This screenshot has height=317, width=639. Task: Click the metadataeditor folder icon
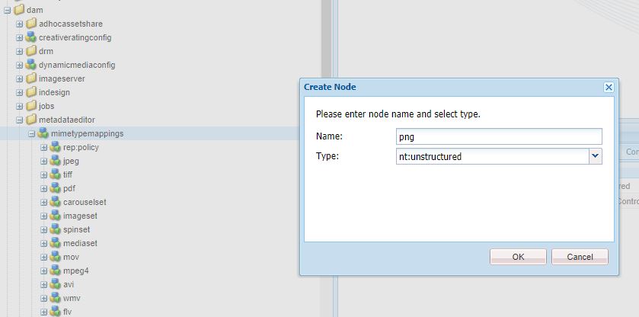pos(31,120)
